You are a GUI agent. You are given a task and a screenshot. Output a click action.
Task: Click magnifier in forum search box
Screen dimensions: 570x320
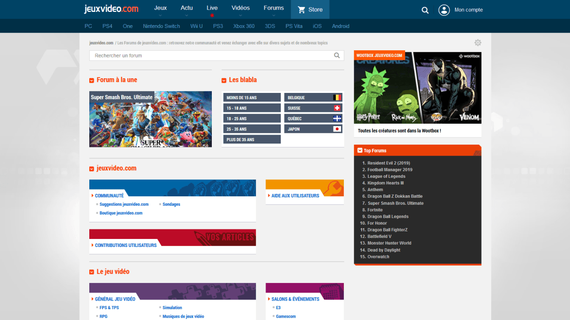tap(337, 55)
